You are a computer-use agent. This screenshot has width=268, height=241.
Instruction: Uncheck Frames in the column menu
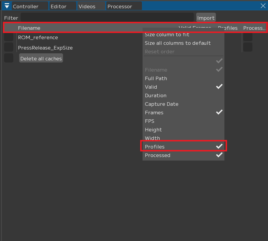tap(154, 113)
